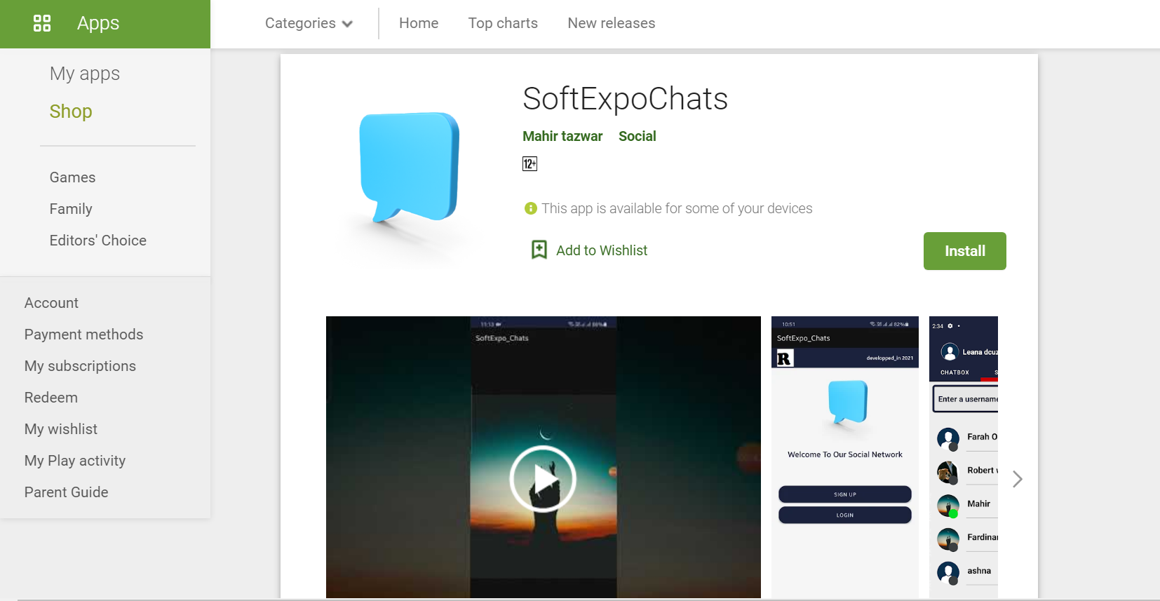Open Editors' Choice section

(x=98, y=241)
